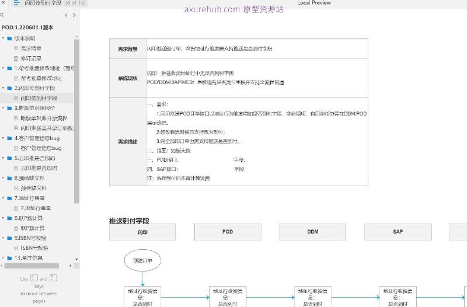Screen dimensions: 467x307
Task: Click the DDM swimlane header box
Action: tap(313, 232)
